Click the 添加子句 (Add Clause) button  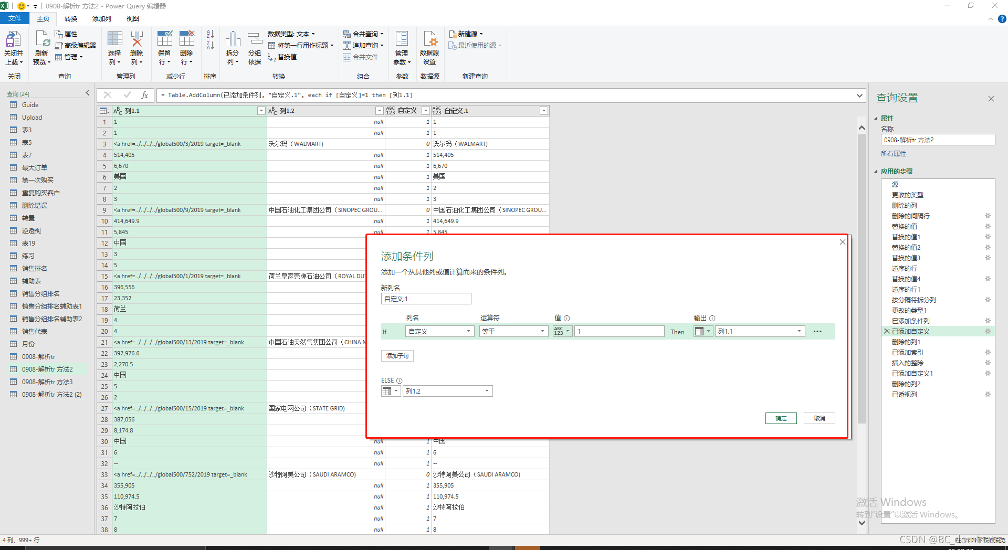(x=397, y=356)
